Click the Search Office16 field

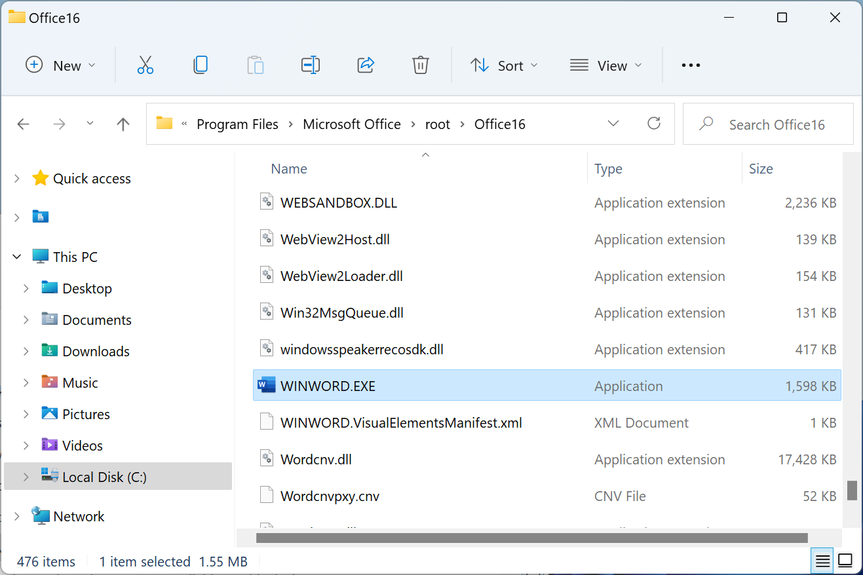pos(768,124)
